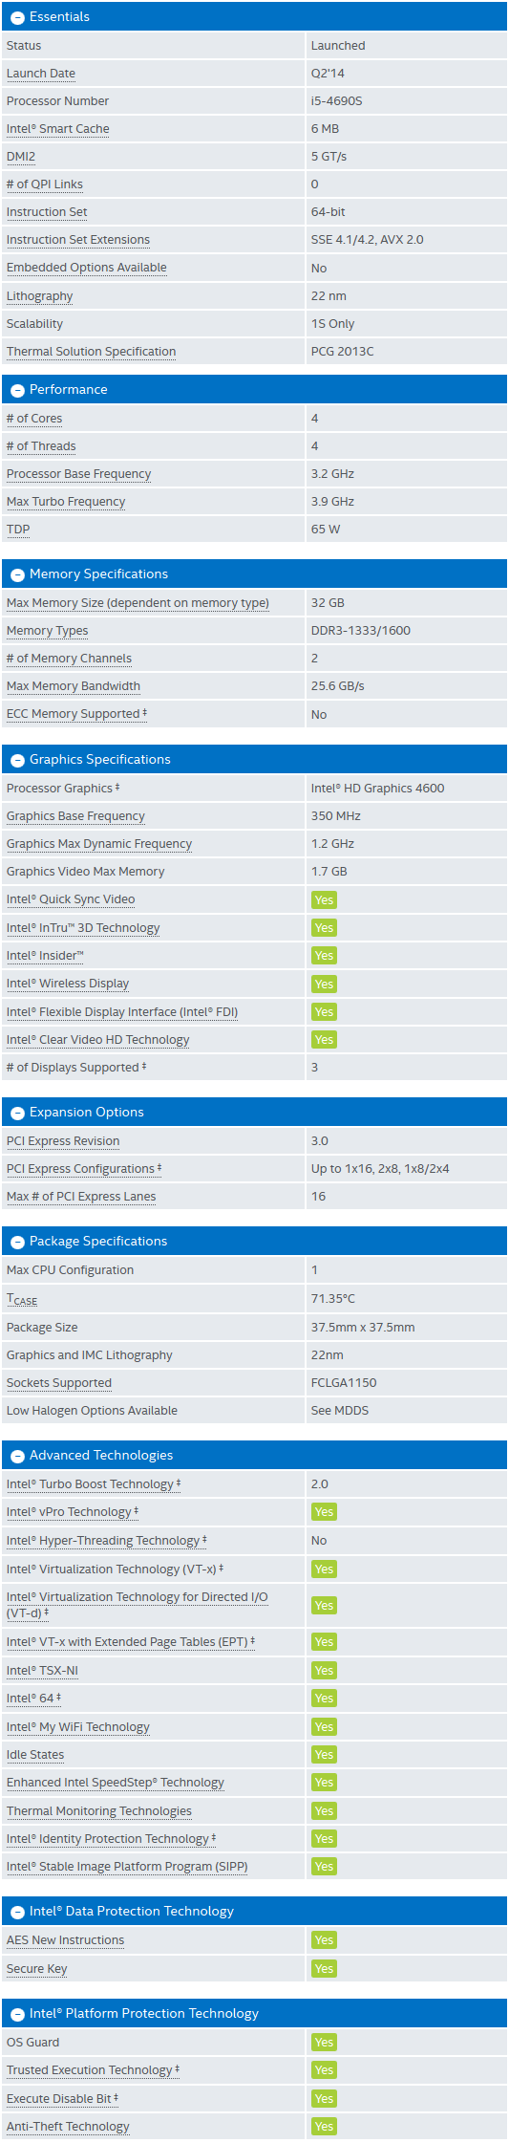Collapse Advanced Technologies minus icon
This screenshot has width=509, height=2143.
pos(17,1457)
